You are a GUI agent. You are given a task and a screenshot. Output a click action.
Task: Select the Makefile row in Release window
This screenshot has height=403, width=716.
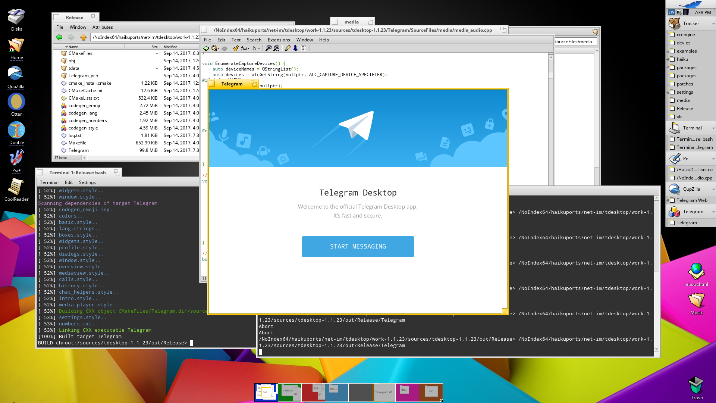[127, 143]
